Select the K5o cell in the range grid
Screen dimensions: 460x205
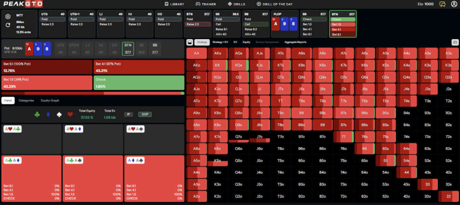(x=217, y=161)
